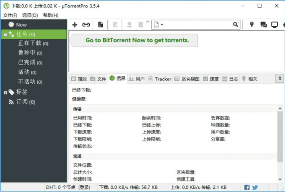The image size is (285, 192).
Task: Switch to the 速度 tab
Action: [211, 79]
